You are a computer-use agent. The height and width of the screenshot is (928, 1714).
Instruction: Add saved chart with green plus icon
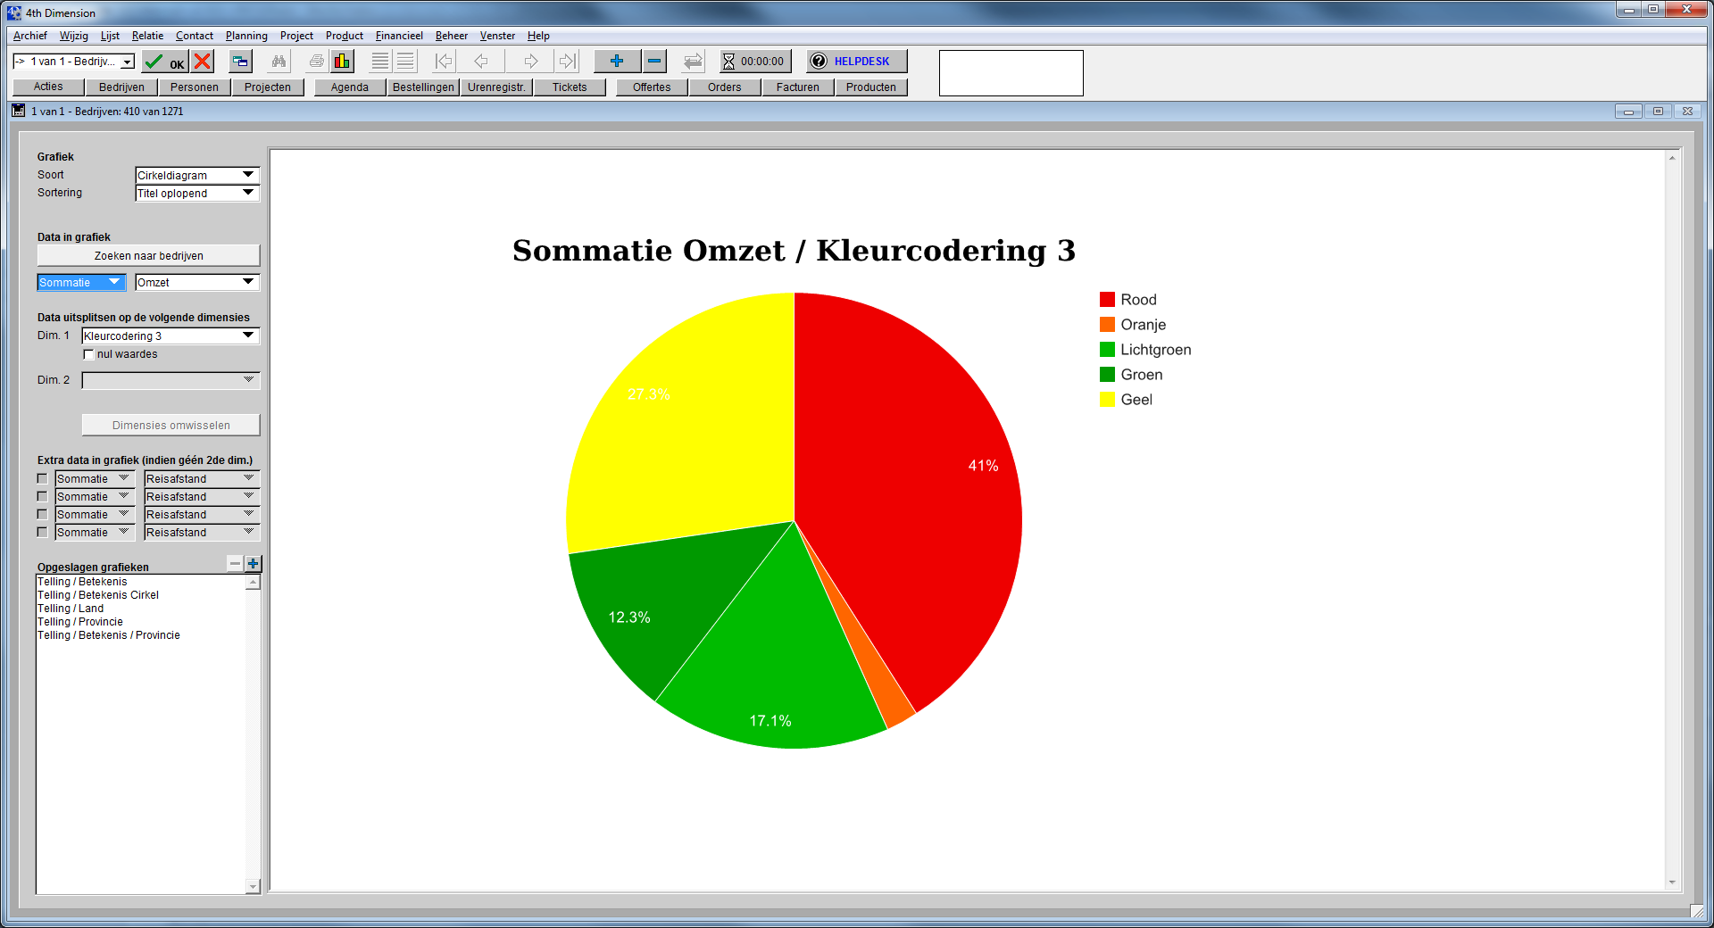point(254,564)
